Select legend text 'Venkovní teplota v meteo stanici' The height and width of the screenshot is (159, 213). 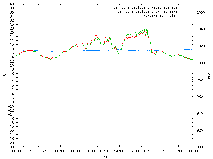click(x=145, y=7)
